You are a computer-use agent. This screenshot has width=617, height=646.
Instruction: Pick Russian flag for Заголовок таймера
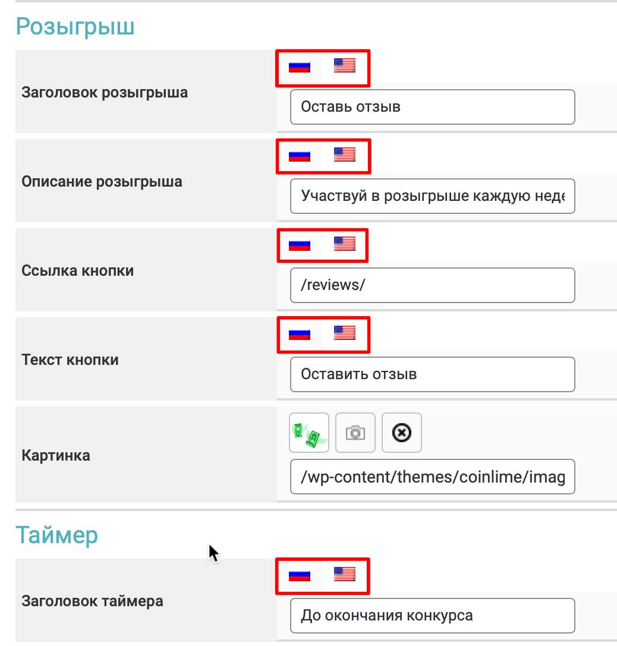click(300, 575)
